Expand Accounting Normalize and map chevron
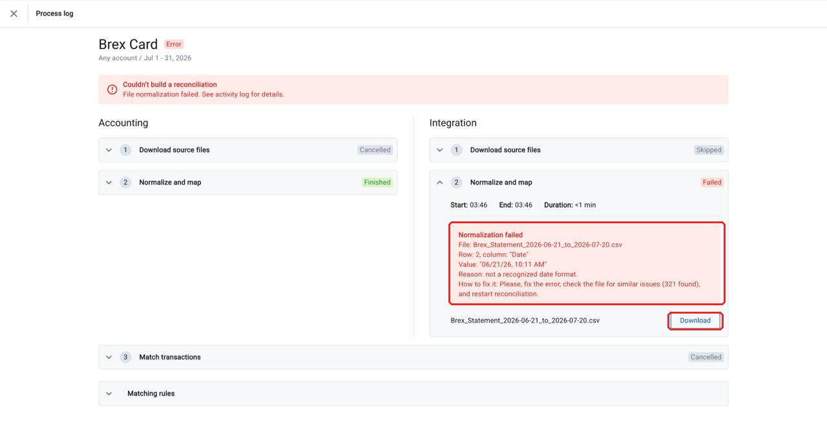Screen dimensions: 827x444 tap(109, 183)
